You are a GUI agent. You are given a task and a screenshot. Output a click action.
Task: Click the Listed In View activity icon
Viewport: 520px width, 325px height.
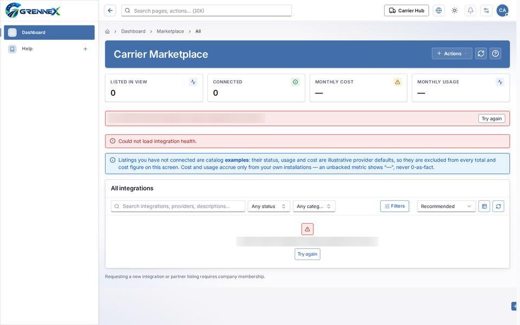pyautogui.click(x=193, y=82)
